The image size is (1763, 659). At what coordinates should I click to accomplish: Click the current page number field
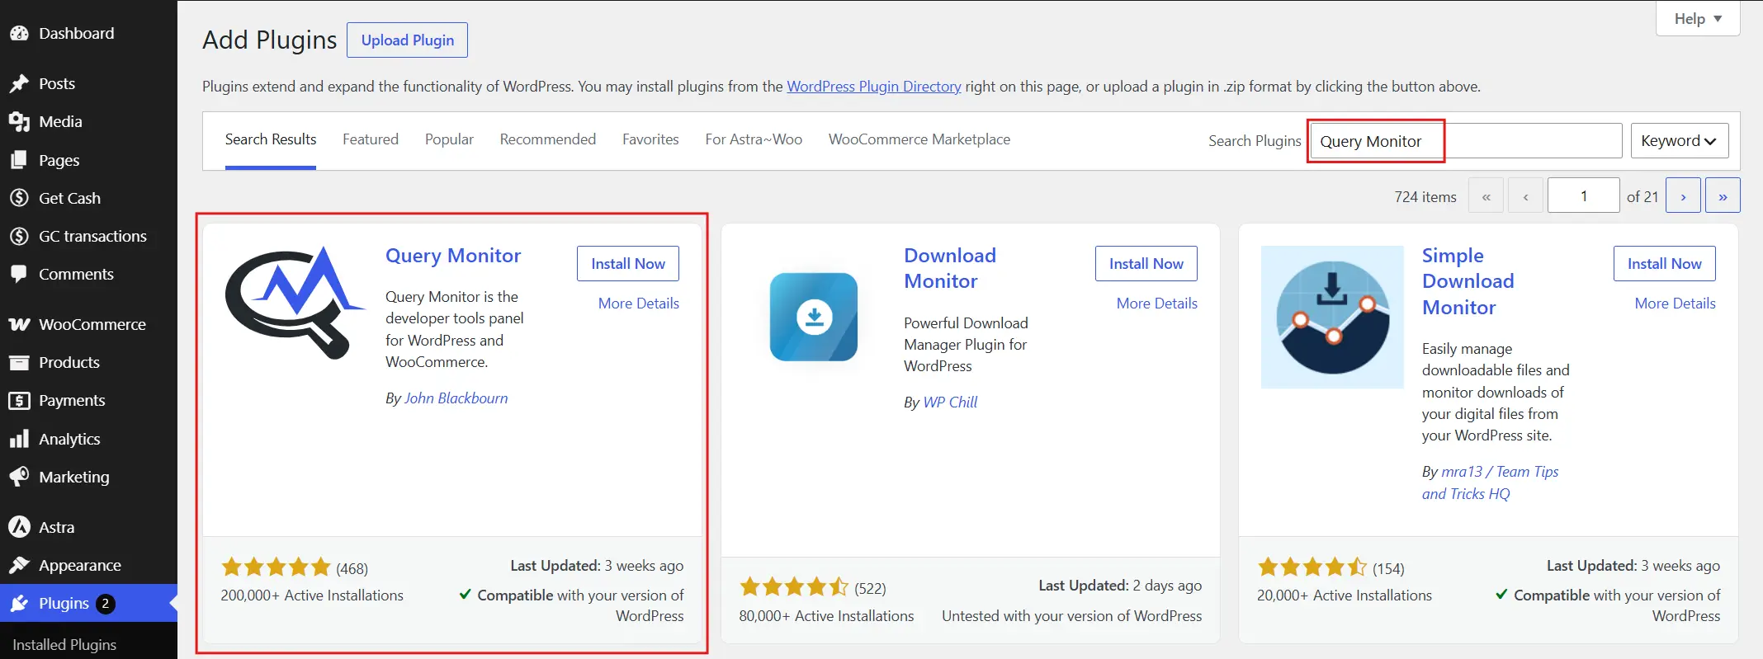click(x=1583, y=196)
